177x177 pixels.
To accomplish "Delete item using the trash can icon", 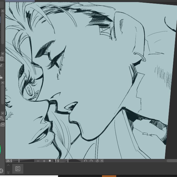I will tap(2, 59).
